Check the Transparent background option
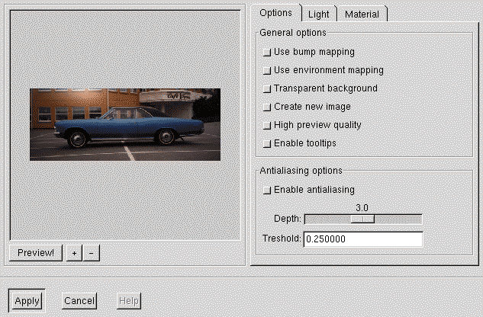Screen dimensions: 483x317 [266, 89]
